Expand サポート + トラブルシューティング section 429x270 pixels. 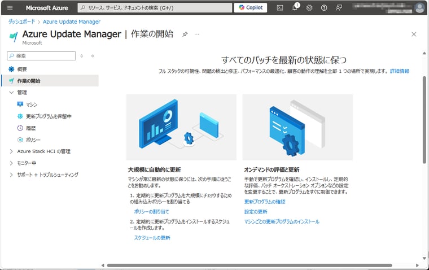pos(11,175)
